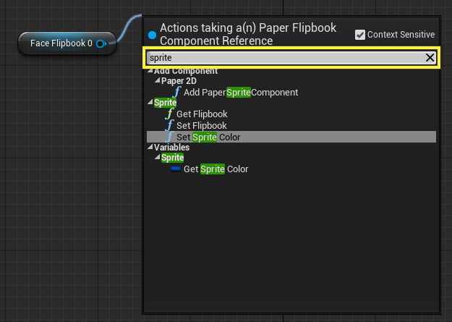Screen dimensions: 452x322
Task: Pick the Get Sprite Color variable
Action: (216, 169)
